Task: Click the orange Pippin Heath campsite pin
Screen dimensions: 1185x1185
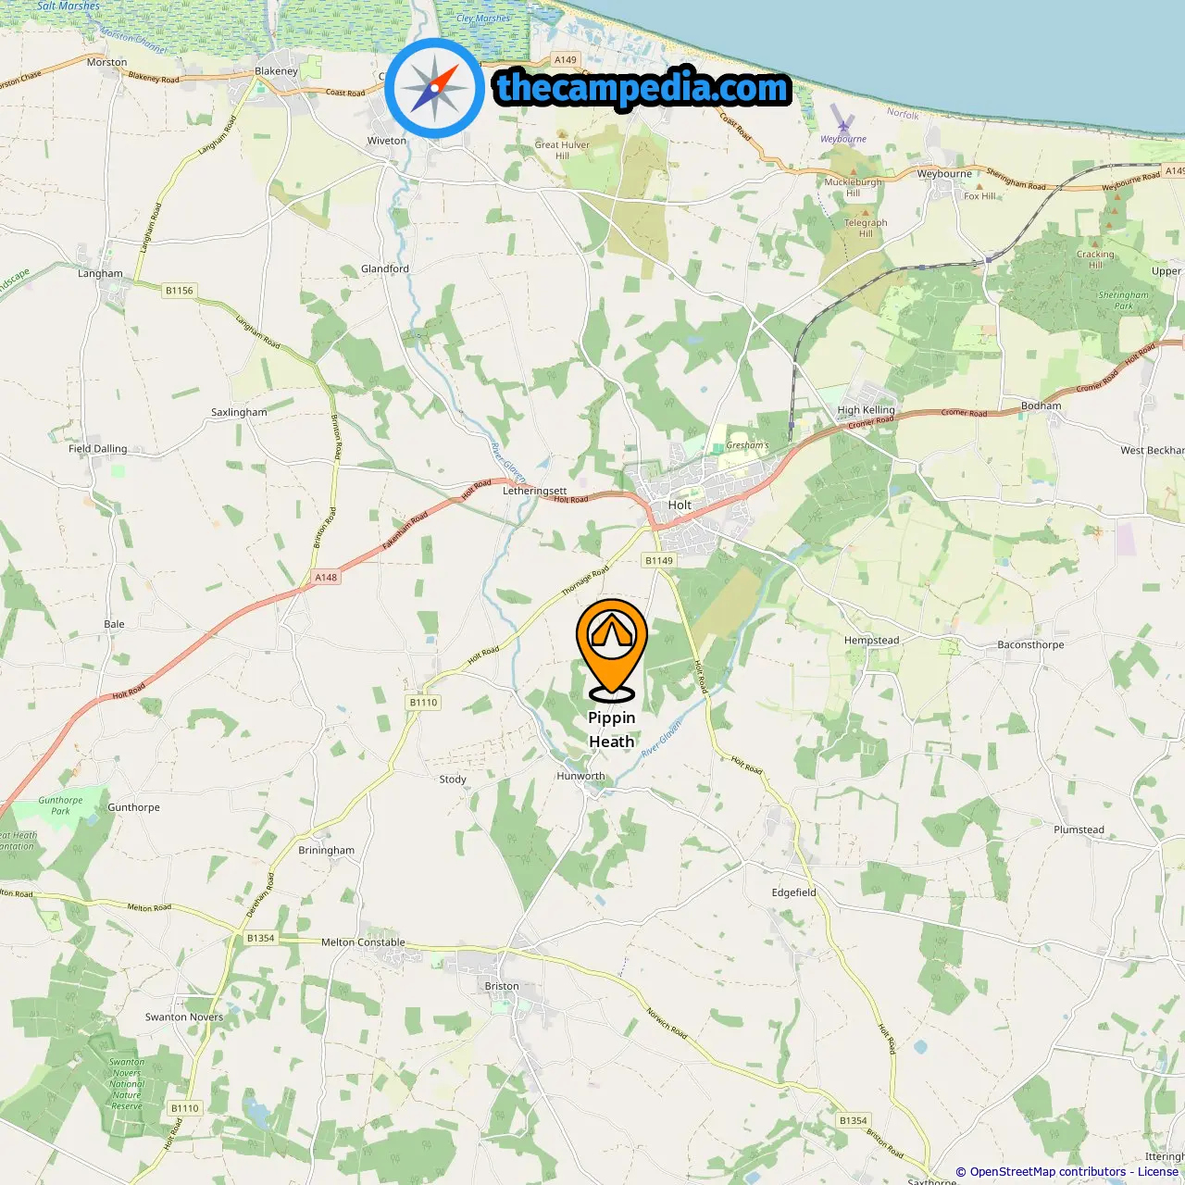Action: tap(611, 650)
